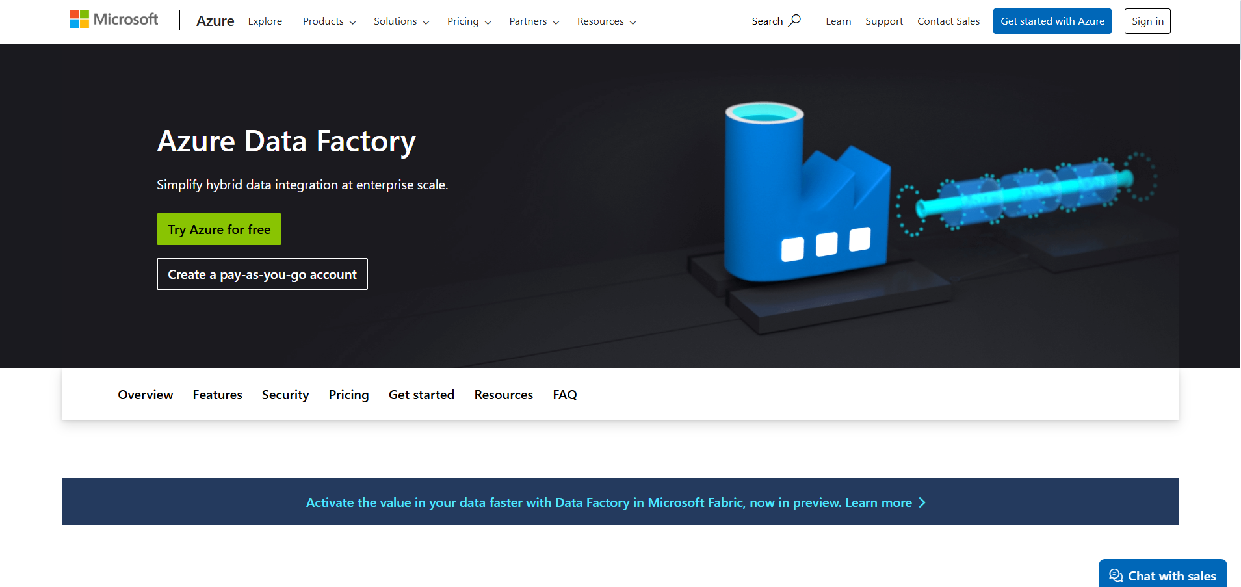1241x587 pixels.
Task: Expand the Products dropdown
Action: [x=330, y=21]
